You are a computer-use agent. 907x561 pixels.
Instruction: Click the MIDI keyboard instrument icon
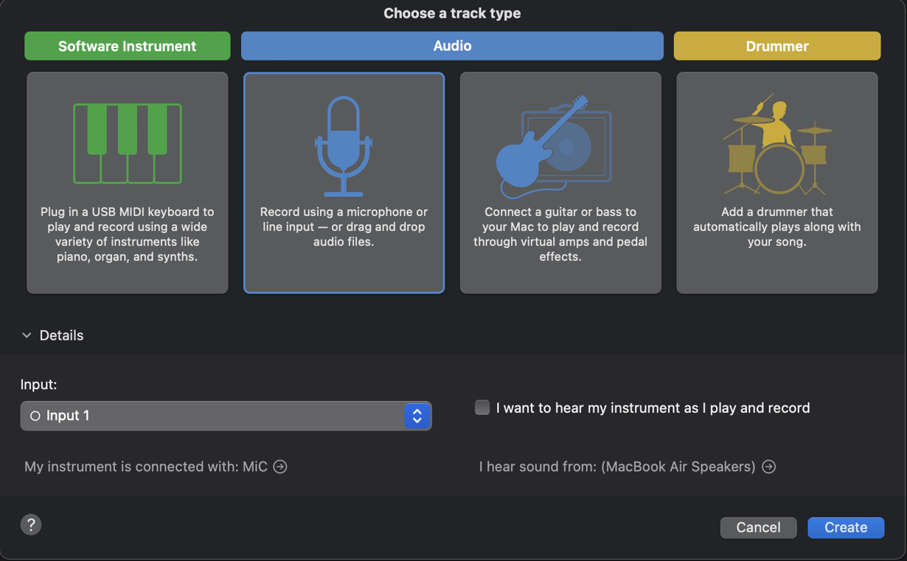127,144
